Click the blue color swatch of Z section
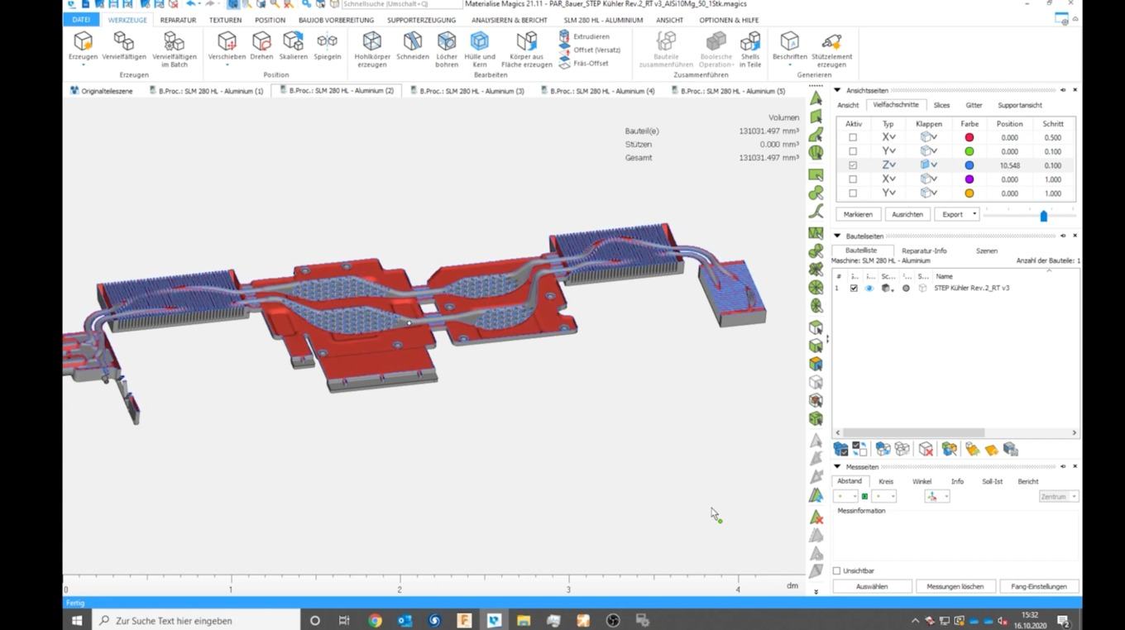The height and width of the screenshot is (630, 1125). click(x=969, y=165)
